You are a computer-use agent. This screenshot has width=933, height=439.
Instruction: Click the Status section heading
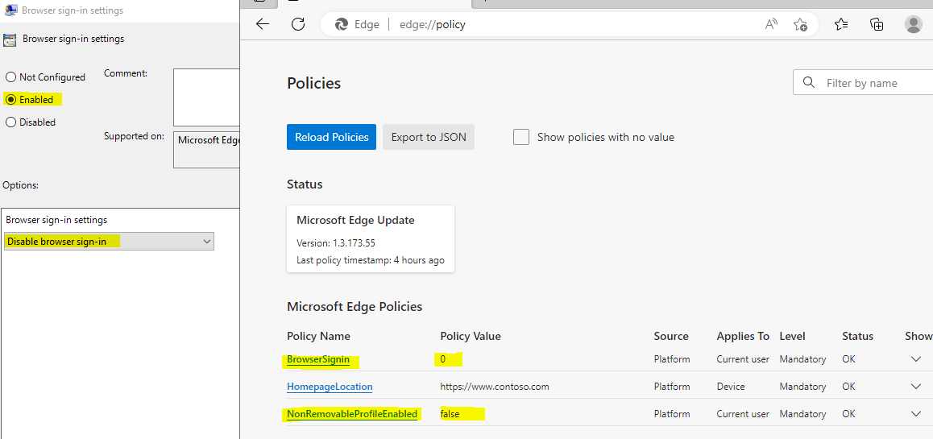click(x=305, y=184)
